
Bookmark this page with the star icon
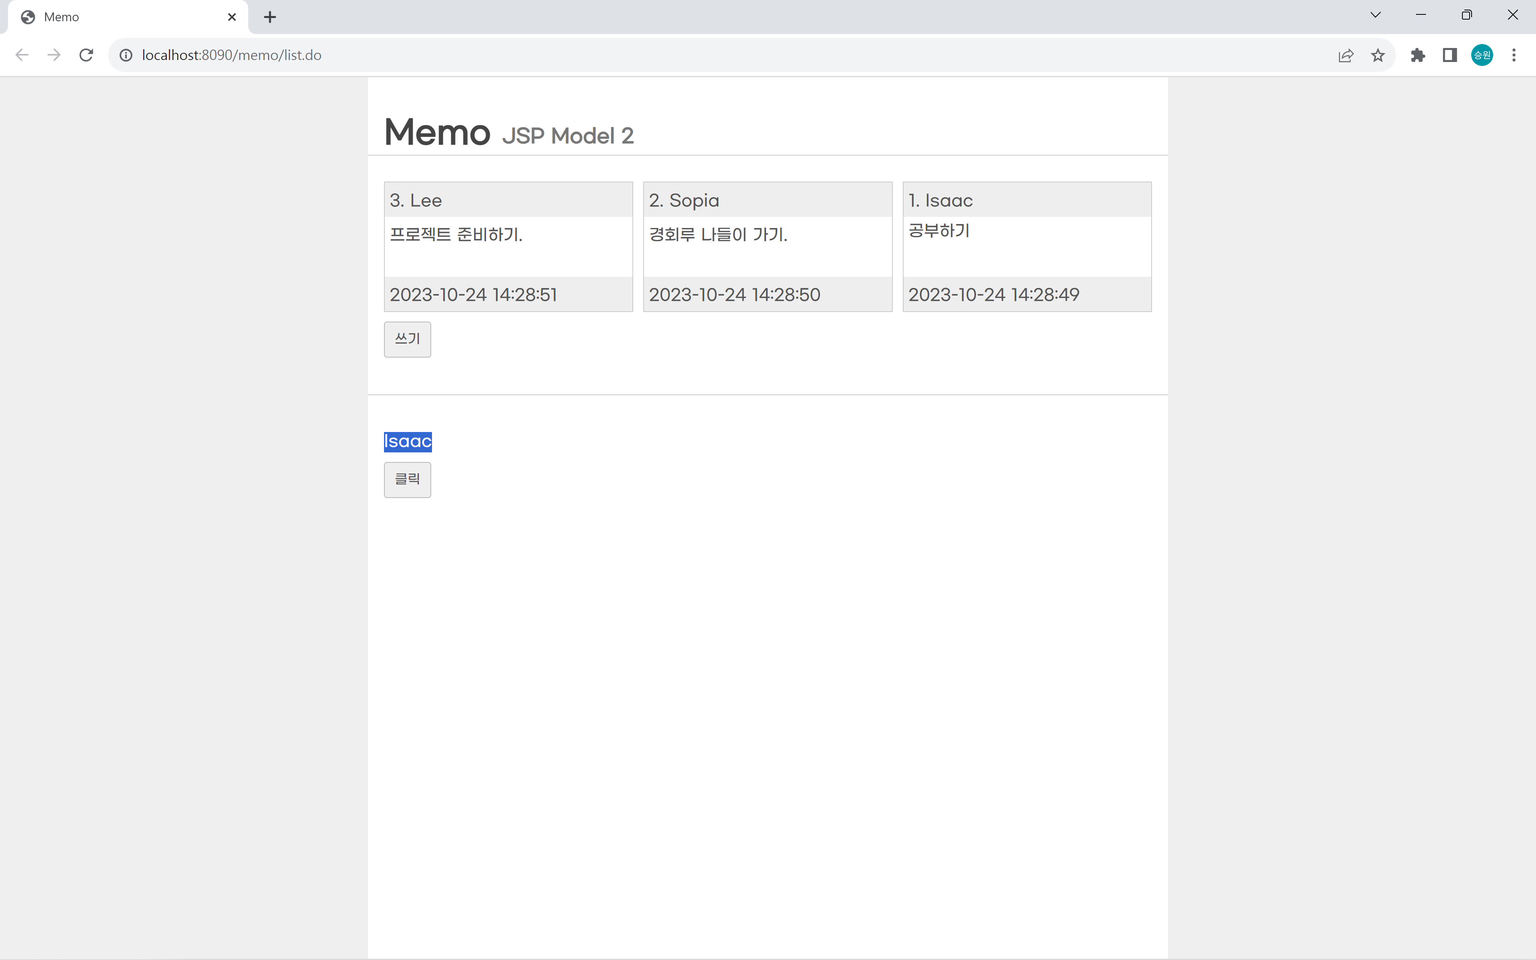click(1377, 55)
